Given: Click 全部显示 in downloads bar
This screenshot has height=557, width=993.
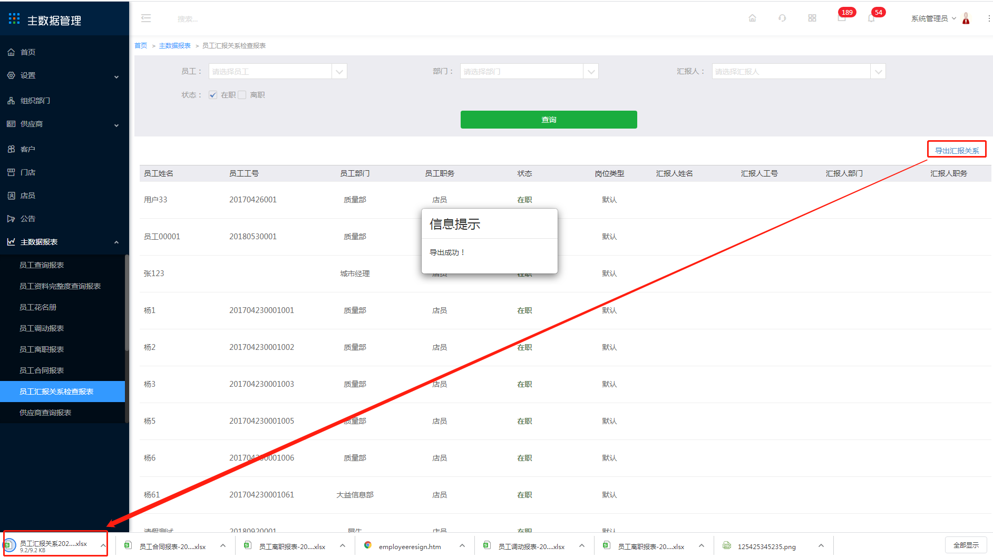Looking at the screenshot, I should pos(966,545).
